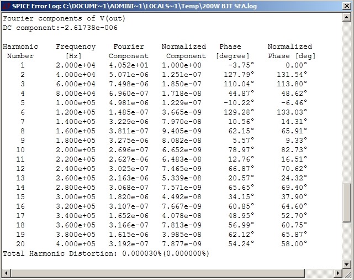Click the horizontal scrollbar left arrow

pyautogui.click(x=6, y=273)
